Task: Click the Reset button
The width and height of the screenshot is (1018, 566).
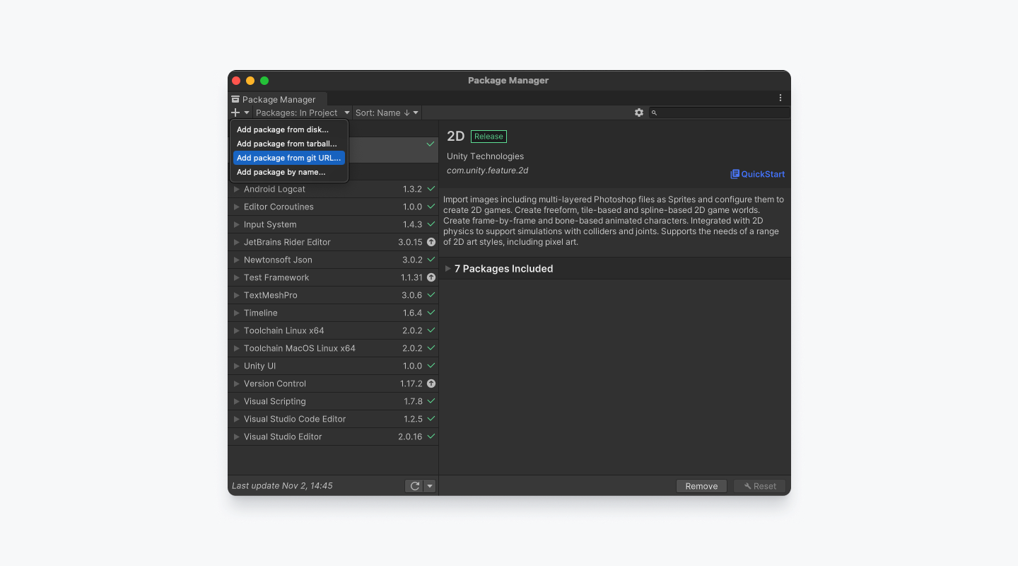Action: pyautogui.click(x=759, y=486)
